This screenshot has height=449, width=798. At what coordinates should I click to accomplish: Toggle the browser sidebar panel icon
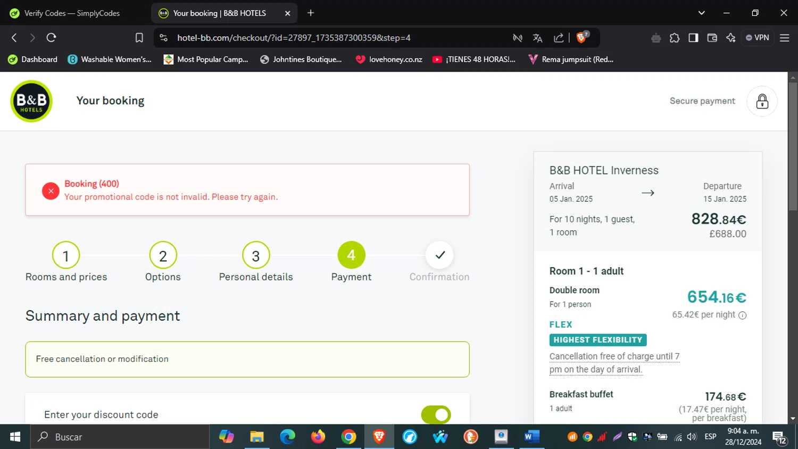(x=693, y=38)
